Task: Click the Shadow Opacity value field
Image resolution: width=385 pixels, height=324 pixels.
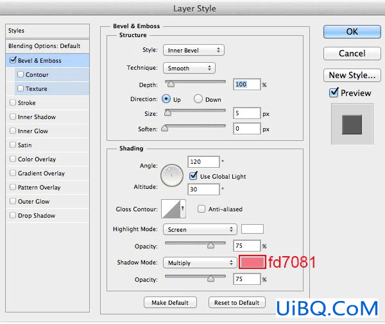Action: point(246,279)
